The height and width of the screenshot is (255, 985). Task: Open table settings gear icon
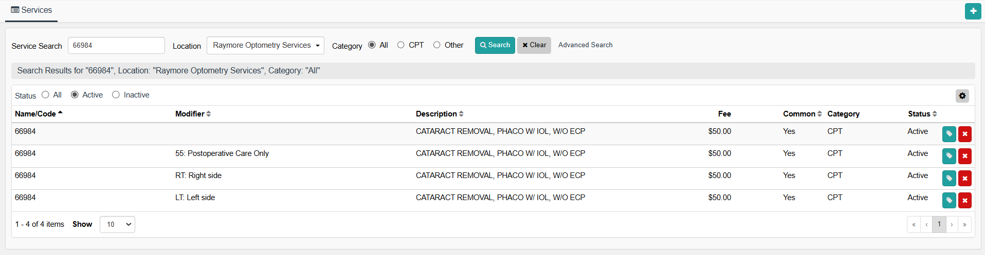(x=962, y=95)
